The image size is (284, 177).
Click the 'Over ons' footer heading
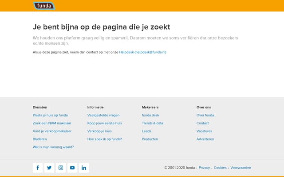pos(204,107)
